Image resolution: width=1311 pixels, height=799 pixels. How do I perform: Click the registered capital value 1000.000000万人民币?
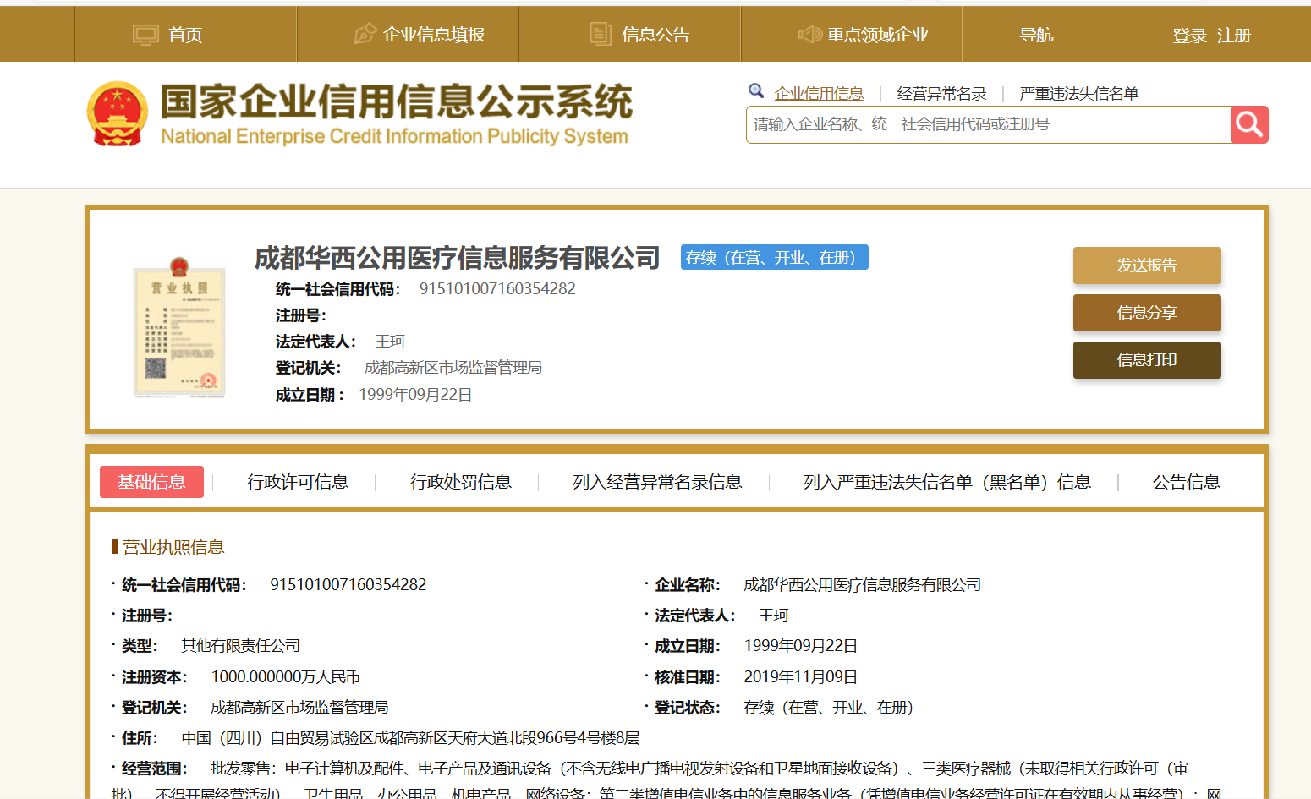click(x=286, y=677)
